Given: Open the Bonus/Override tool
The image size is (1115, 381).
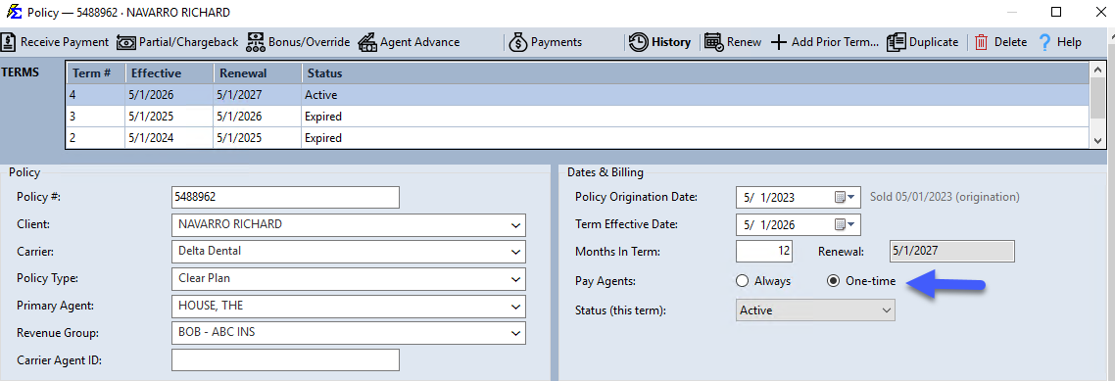Looking at the screenshot, I should pyautogui.click(x=298, y=42).
